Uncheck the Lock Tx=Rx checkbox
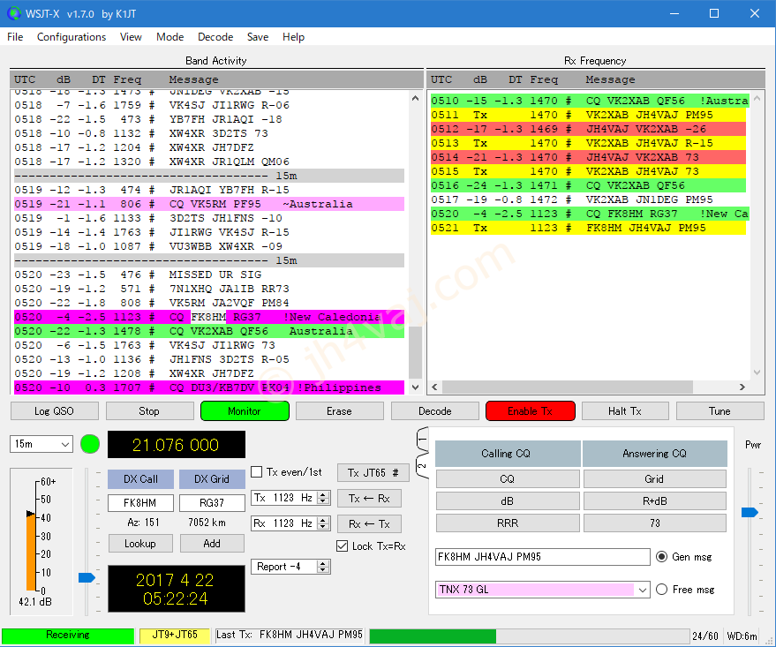Image resolution: width=776 pixels, height=647 pixels. (x=342, y=546)
